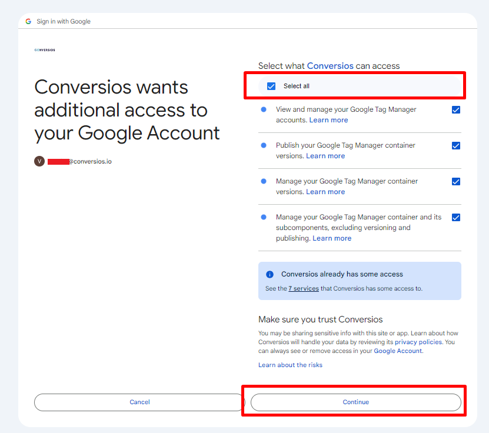The image size is (489, 433).
Task: Toggle the Select all checkbox
Action: [x=271, y=86]
